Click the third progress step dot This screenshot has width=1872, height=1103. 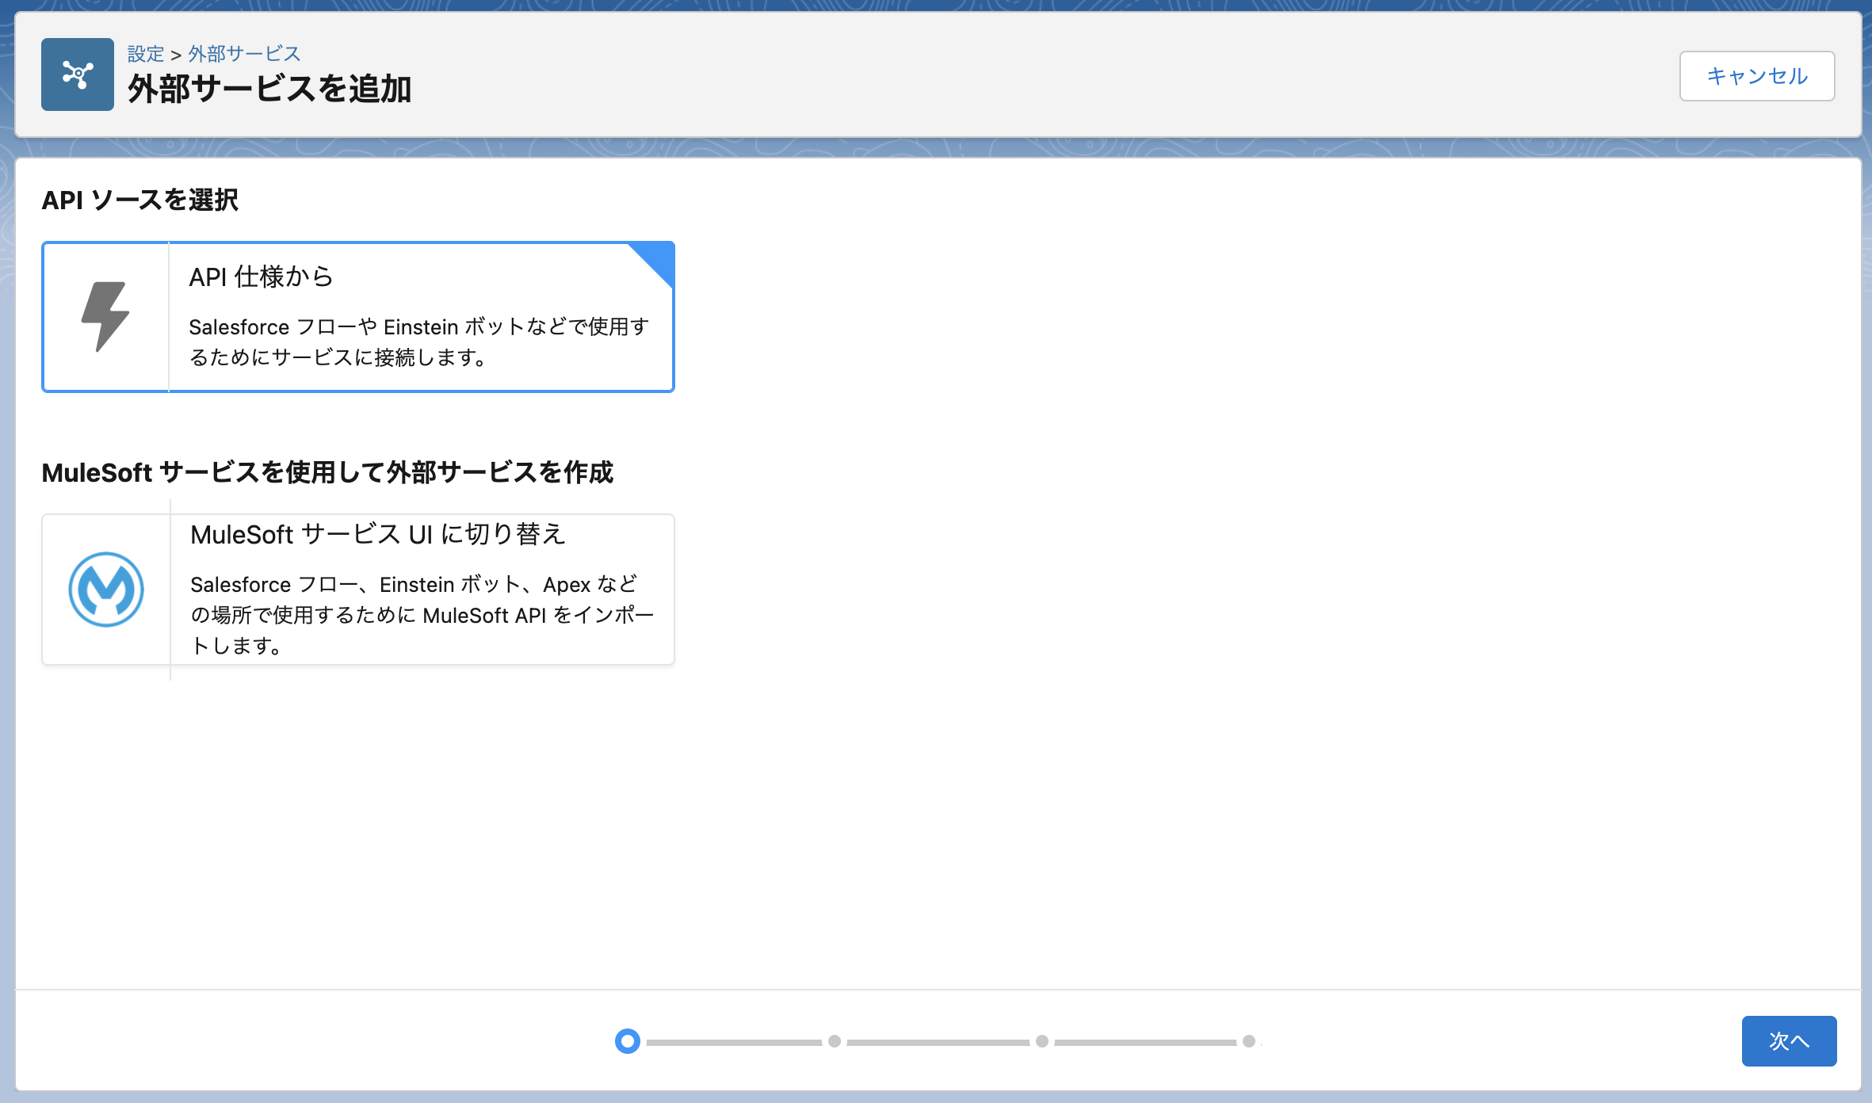pos(1042,1041)
